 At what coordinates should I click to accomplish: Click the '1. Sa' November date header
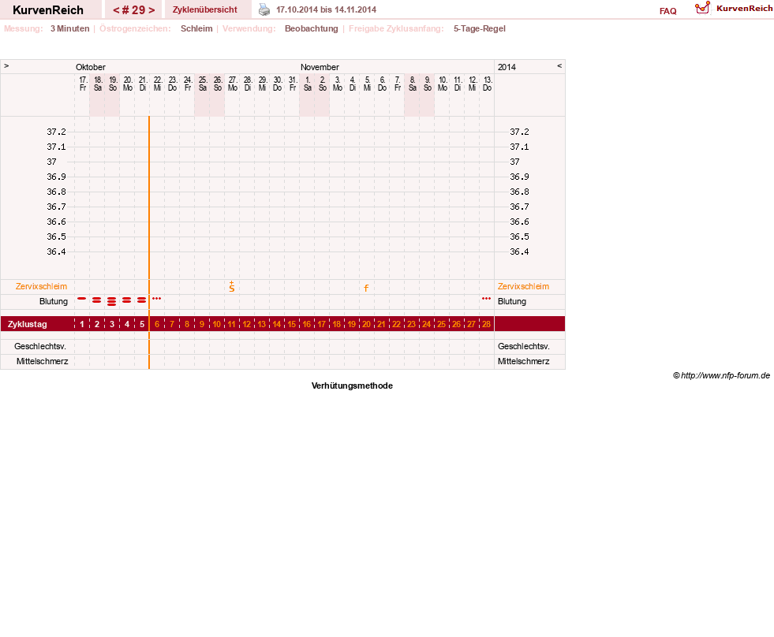pyautogui.click(x=308, y=84)
